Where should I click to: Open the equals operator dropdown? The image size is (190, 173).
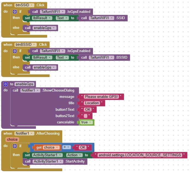(69, 148)
